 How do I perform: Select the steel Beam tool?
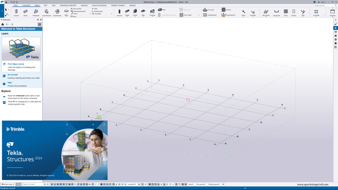click(x=25, y=12)
